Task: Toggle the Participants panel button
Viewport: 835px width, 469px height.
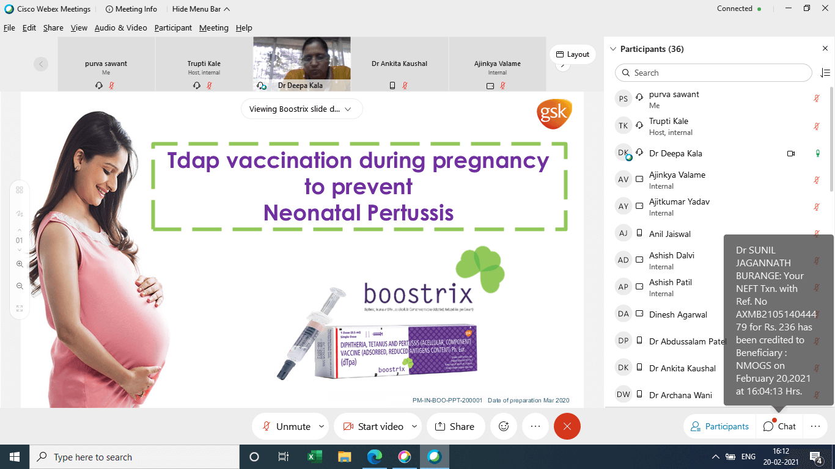Action: click(719, 426)
